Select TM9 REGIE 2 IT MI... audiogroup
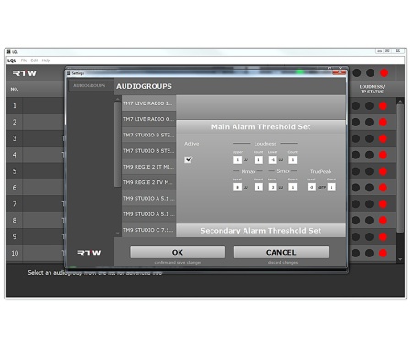This screenshot has width=412, height=348. pos(148,167)
